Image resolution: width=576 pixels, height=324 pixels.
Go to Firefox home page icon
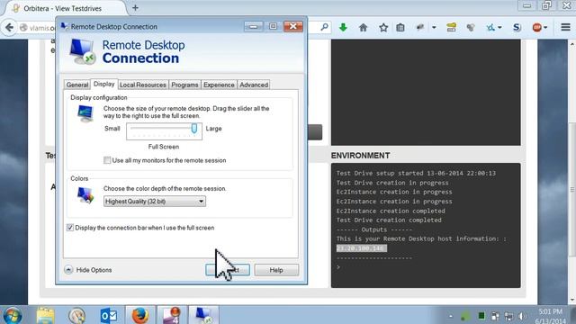click(363, 28)
